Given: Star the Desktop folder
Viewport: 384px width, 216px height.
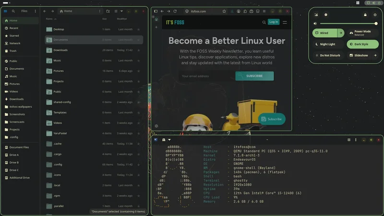Looking at the screenshot, I should [139, 29].
